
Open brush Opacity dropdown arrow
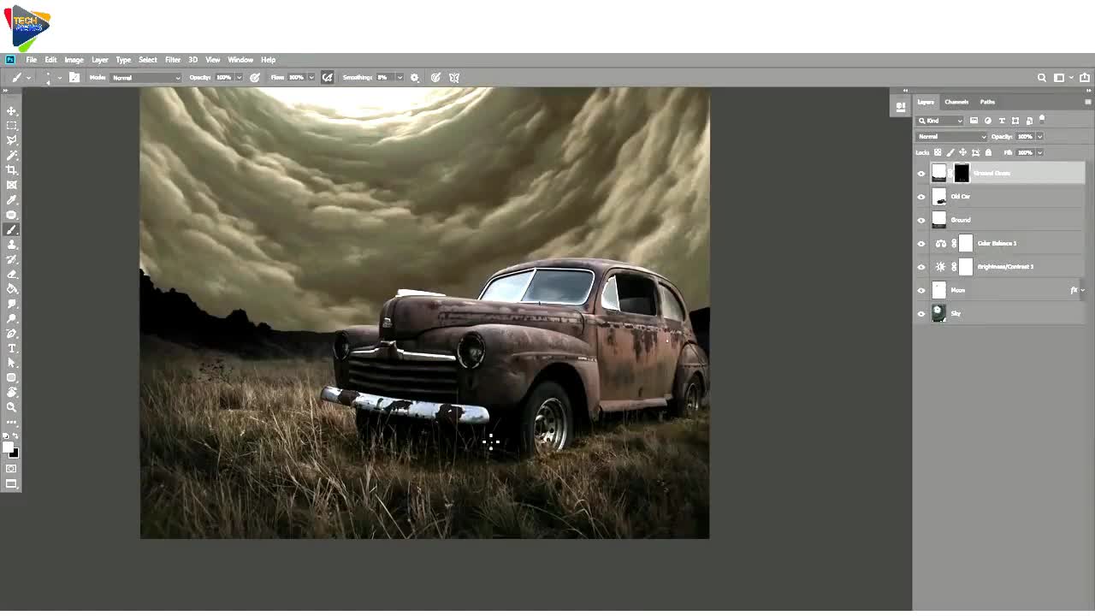pyautogui.click(x=239, y=78)
